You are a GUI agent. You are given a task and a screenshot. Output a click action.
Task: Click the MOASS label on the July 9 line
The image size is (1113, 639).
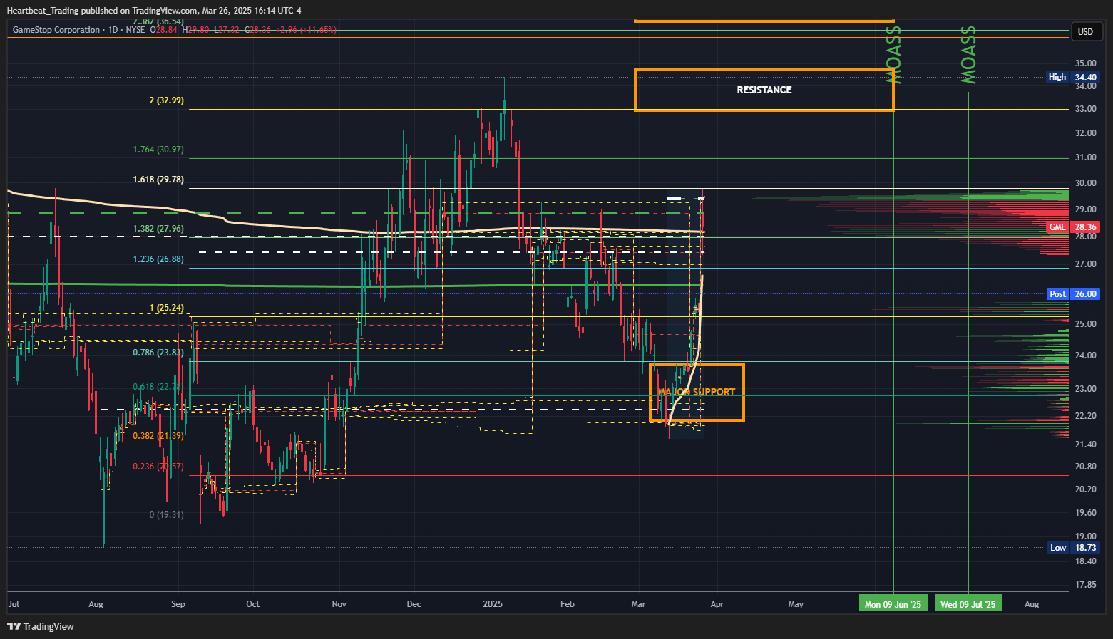[968, 55]
